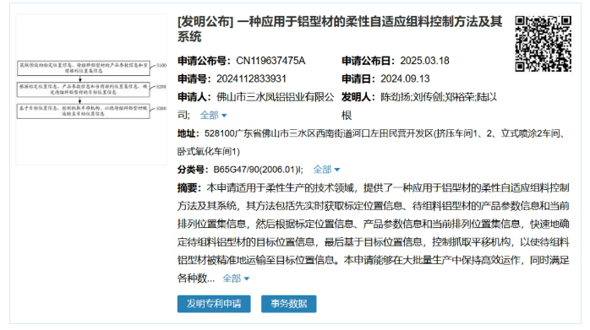Viewport: 590px width, 330px height.
Task: Click inventor names 陈劲扬;刘传创
Action: [412, 97]
